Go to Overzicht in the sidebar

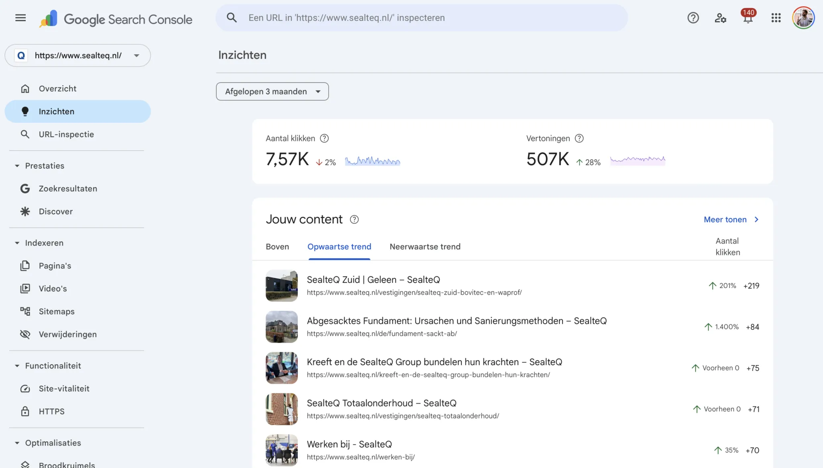point(78,88)
